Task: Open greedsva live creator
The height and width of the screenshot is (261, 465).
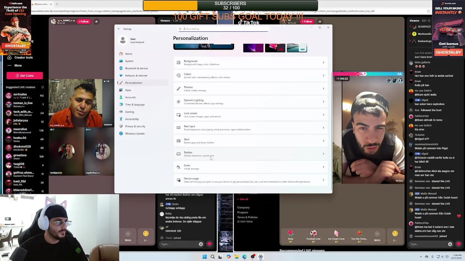Action: (25, 157)
